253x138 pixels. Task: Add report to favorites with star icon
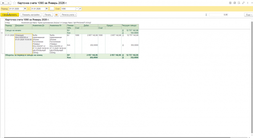(14, 3)
